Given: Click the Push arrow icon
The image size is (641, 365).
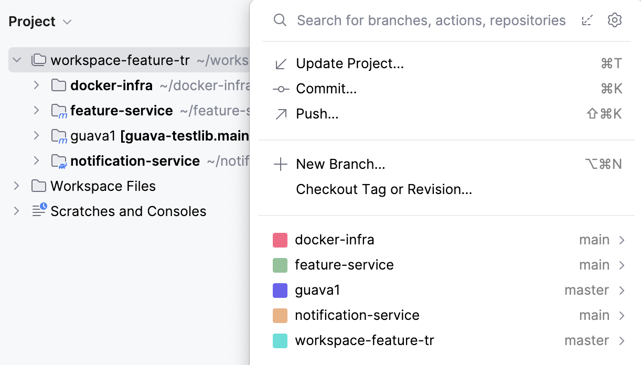Looking at the screenshot, I should pos(281,114).
